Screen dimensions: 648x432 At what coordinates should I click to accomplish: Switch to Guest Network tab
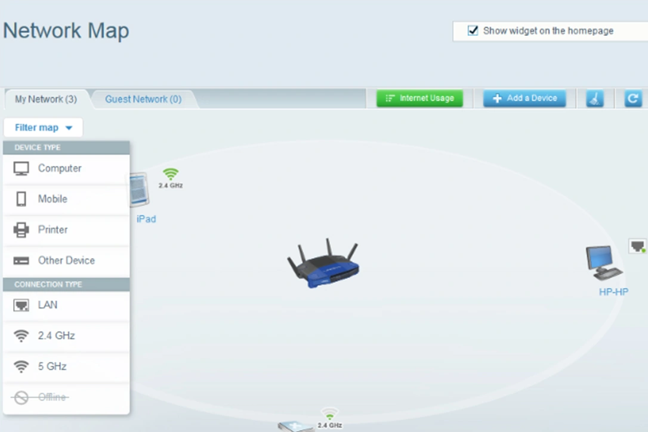click(143, 99)
